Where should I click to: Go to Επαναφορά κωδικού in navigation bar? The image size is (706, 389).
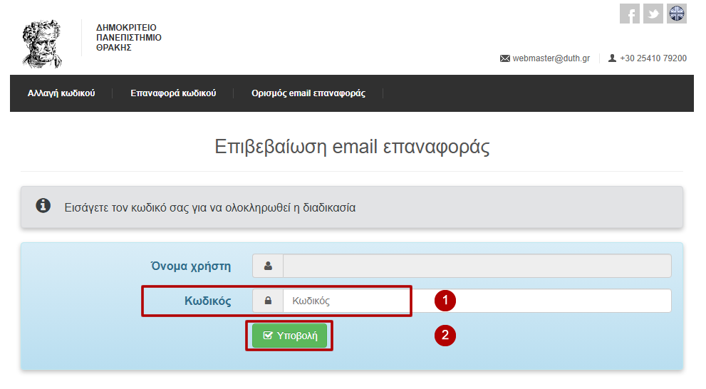(x=173, y=93)
